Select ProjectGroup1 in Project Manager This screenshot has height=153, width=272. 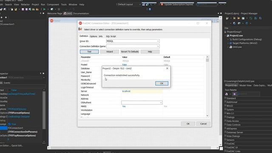tap(234, 32)
